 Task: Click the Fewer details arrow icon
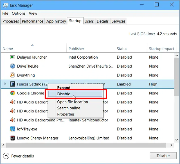(6, 156)
